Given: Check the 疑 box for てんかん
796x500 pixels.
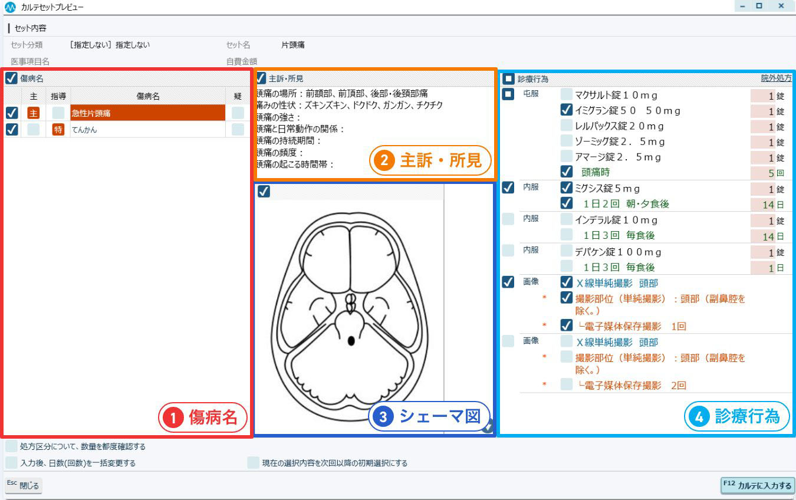Looking at the screenshot, I should click(x=238, y=130).
